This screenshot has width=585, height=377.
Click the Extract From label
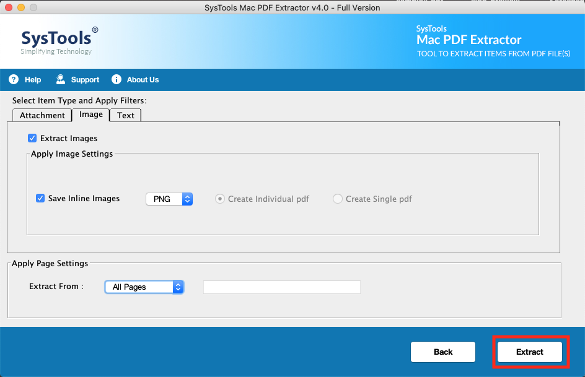coord(56,286)
